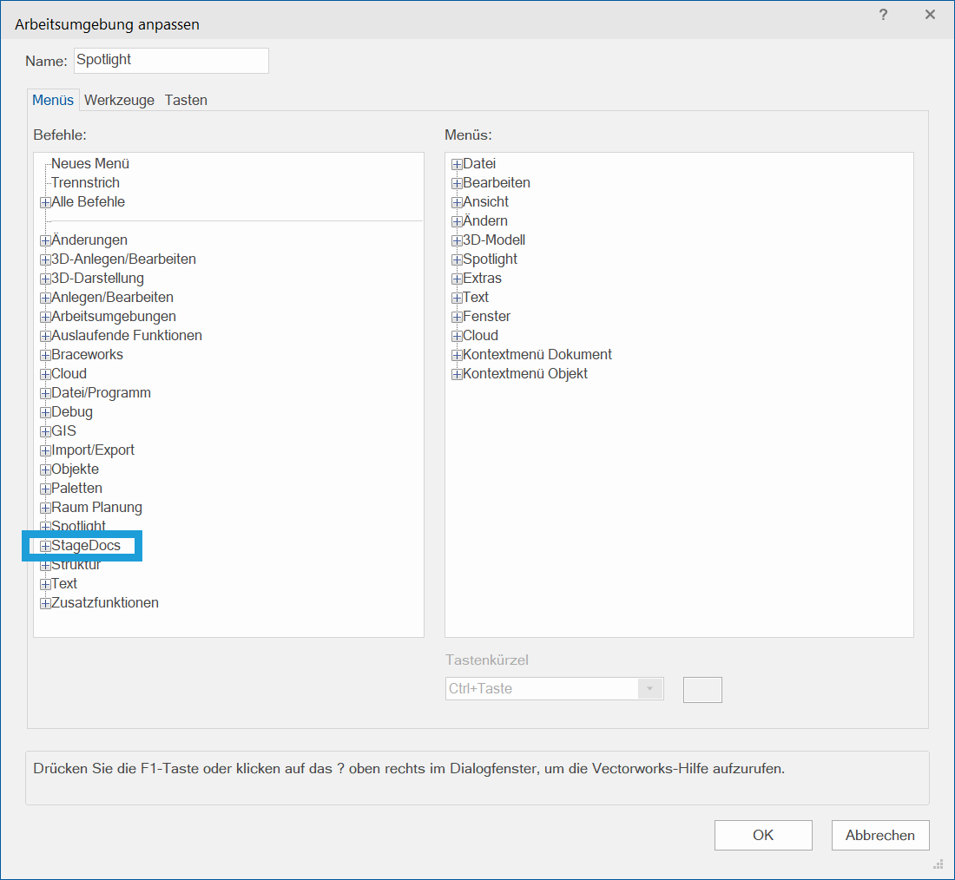Select the Menüs tab
Screen dimensions: 955x880
53,100
